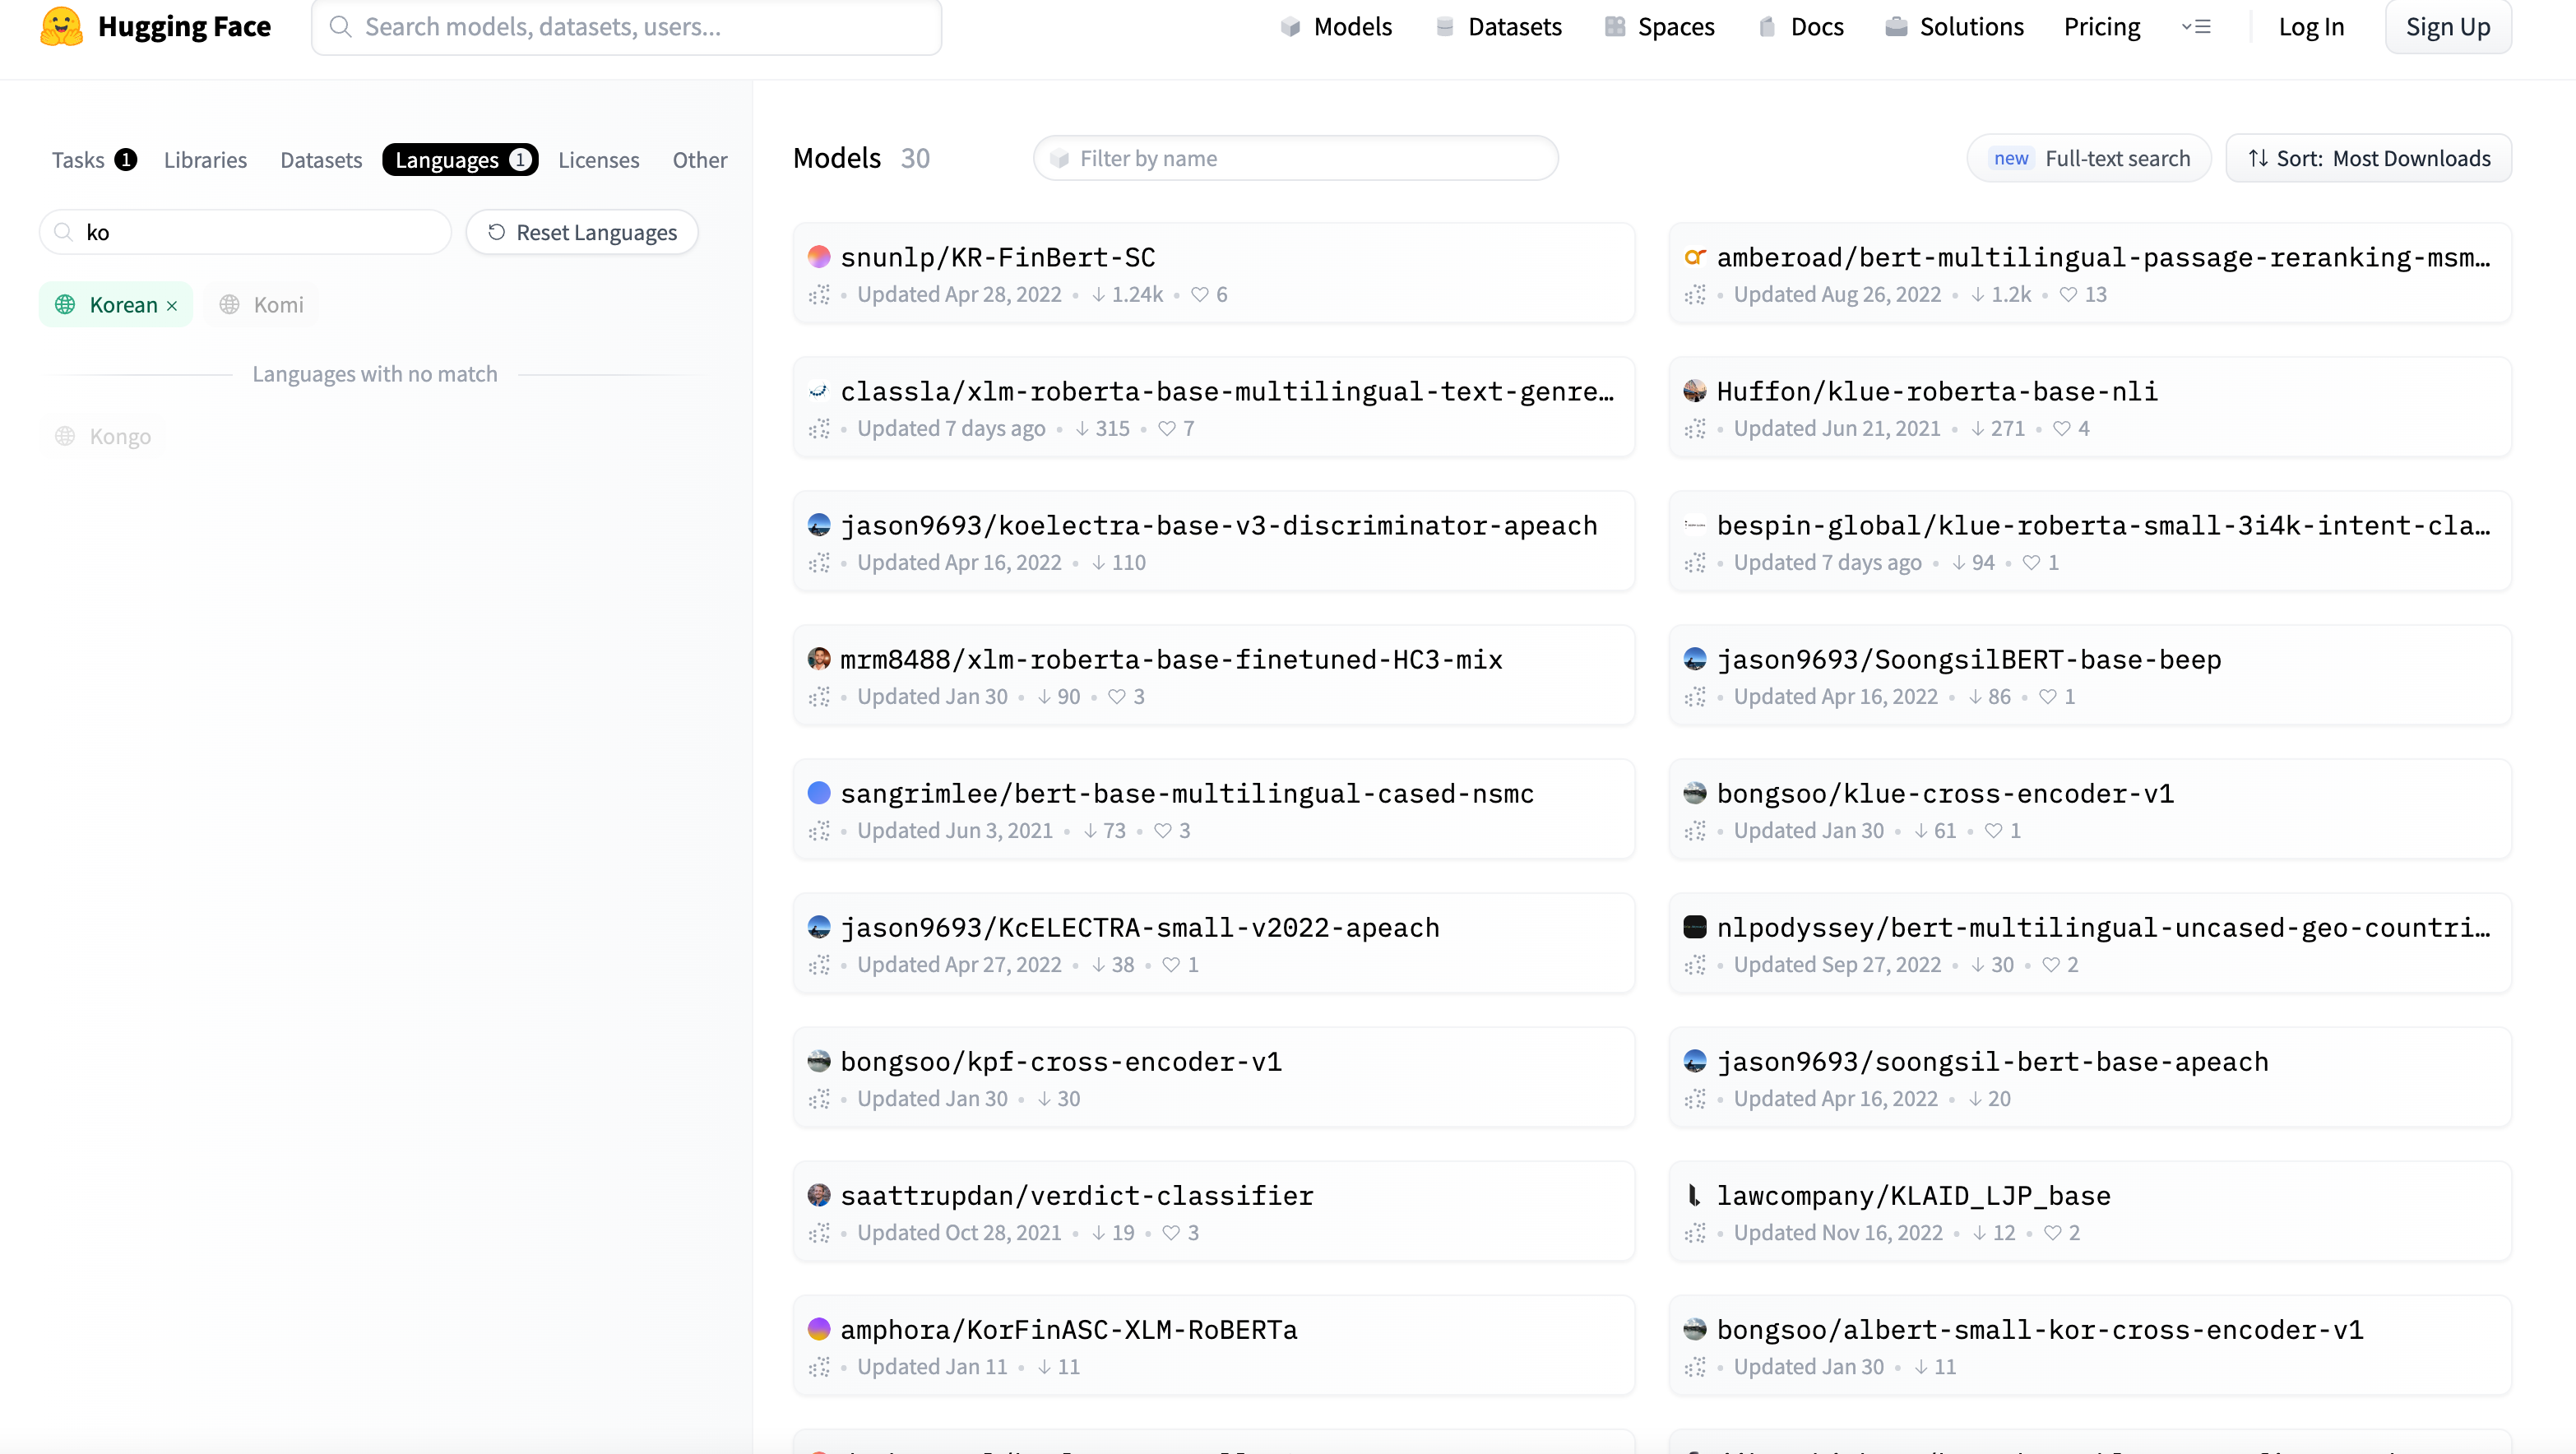The image size is (2576, 1454).
Task: Click the mrm8488 avatar icon
Action: [x=819, y=659]
